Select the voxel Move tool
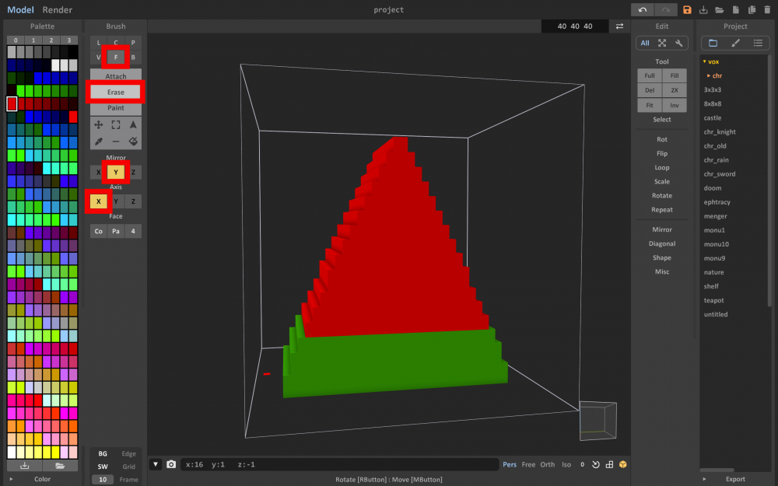Image resolution: width=778 pixels, height=486 pixels. (x=99, y=124)
